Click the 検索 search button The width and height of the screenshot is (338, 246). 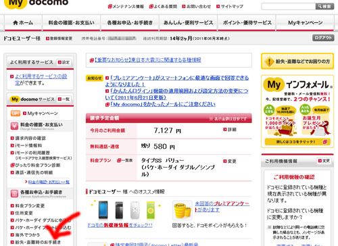pos(324,6)
